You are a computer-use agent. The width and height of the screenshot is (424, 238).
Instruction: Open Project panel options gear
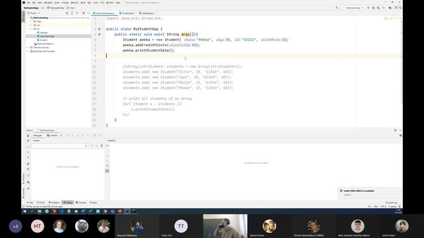[83, 13]
